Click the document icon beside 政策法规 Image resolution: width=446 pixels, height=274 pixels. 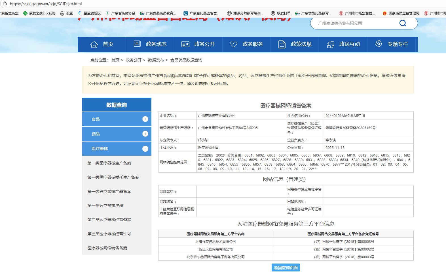282,44
